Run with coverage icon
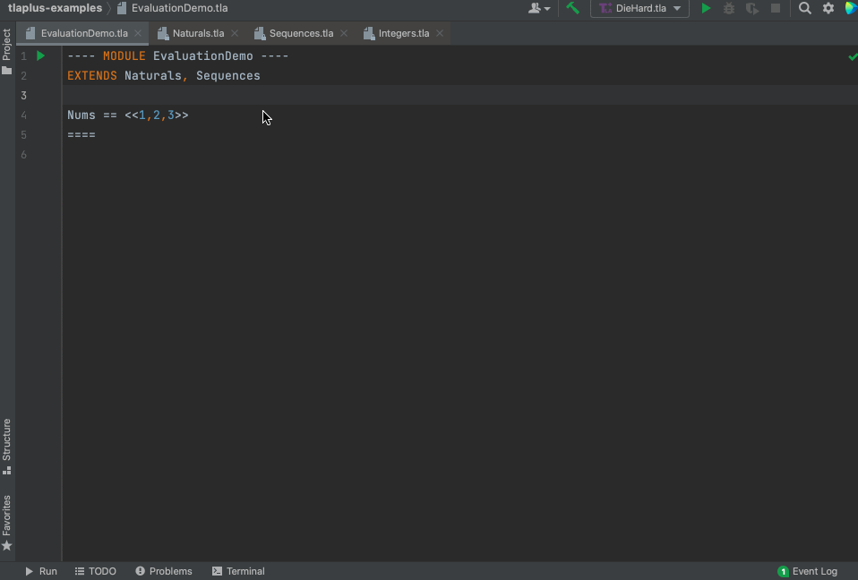The image size is (858, 580). tap(752, 8)
